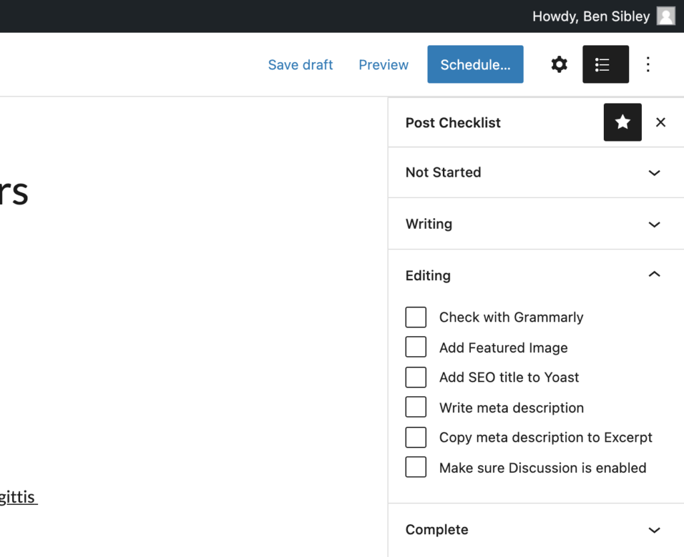Tick the Add Featured Image checkbox
The height and width of the screenshot is (557, 684).
pyautogui.click(x=415, y=347)
